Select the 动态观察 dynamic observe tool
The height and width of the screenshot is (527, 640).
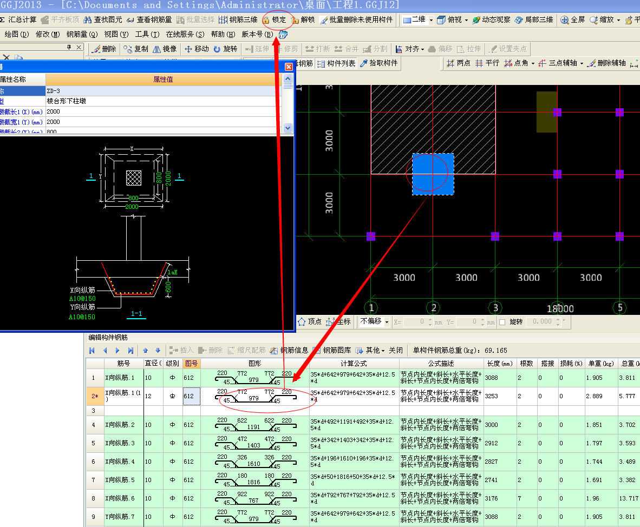point(491,19)
